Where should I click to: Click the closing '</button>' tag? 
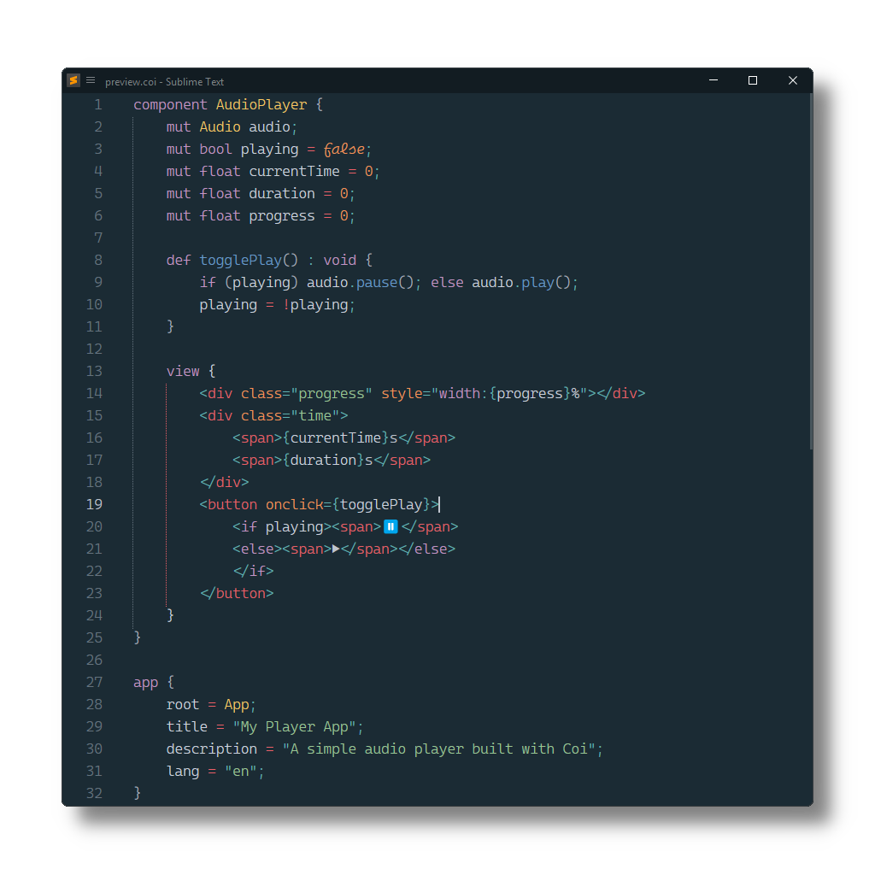point(237,593)
